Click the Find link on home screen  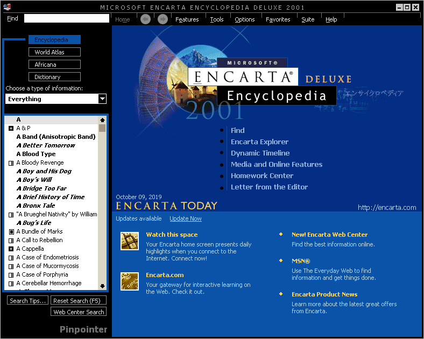coord(238,130)
